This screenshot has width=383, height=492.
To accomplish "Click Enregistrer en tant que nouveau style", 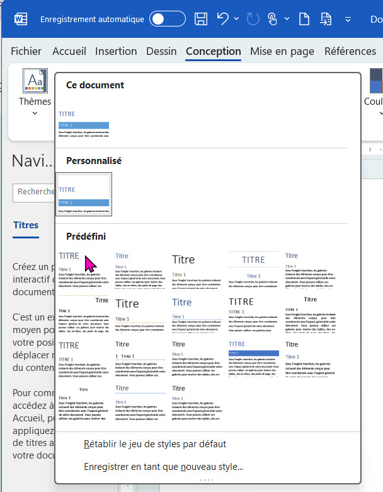I will [x=163, y=467].
